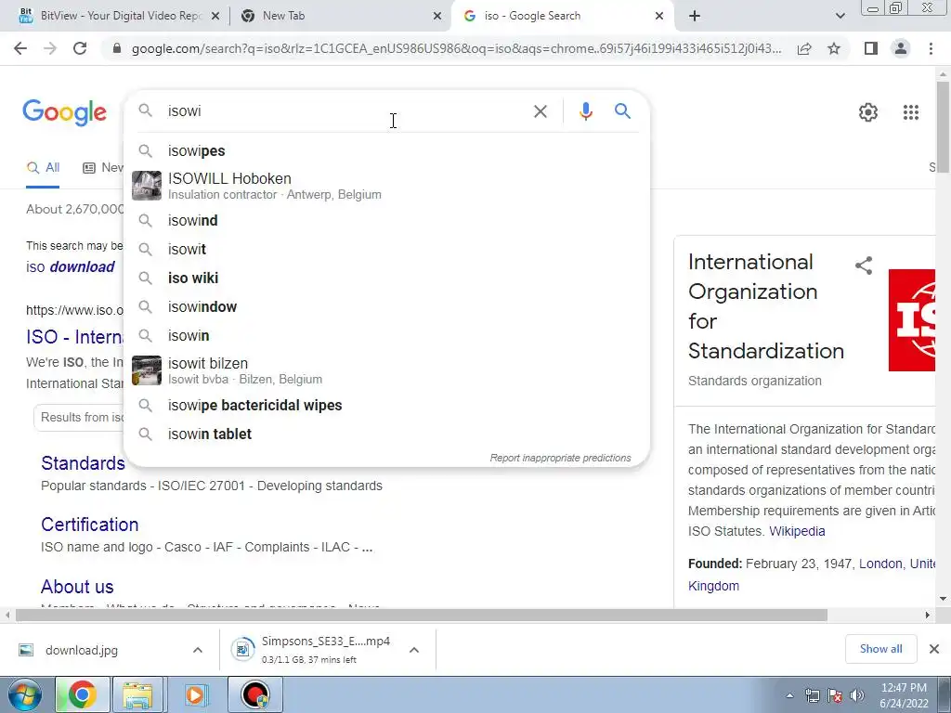Click the Show all downloads button
951x713 pixels.
pos(880,649)
